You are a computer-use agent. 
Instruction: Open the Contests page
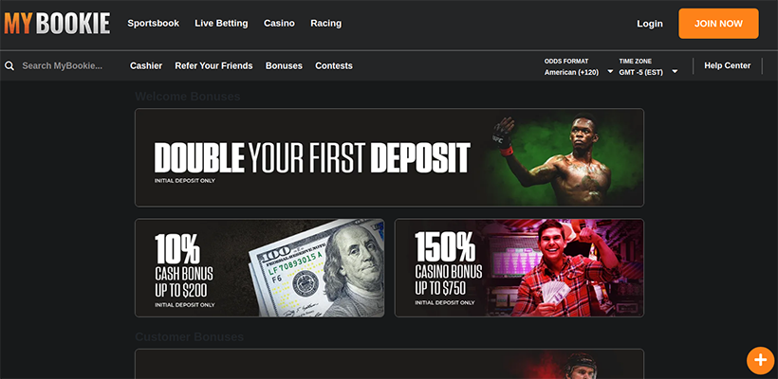pos(334,66)
